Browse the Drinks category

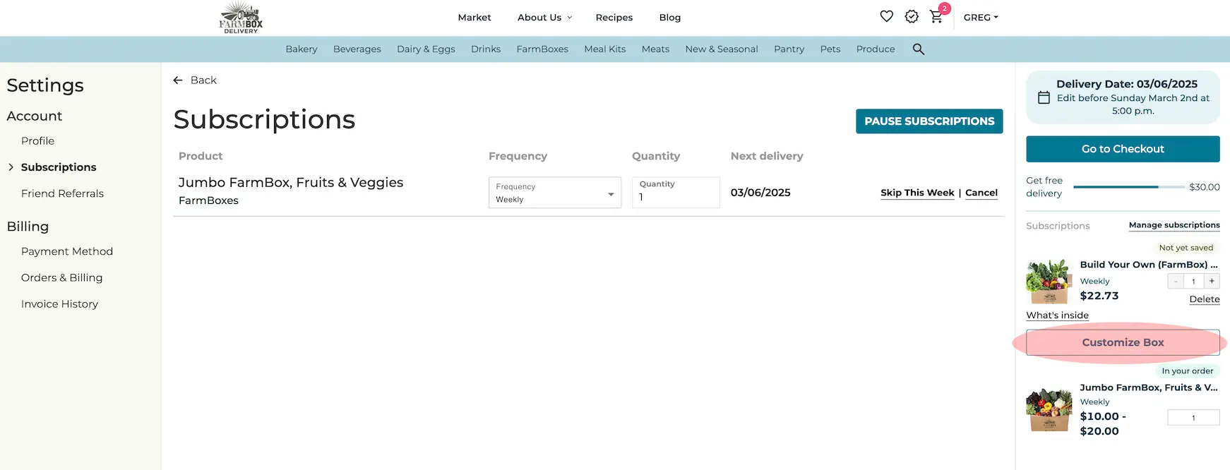click(x=486, y=49)
